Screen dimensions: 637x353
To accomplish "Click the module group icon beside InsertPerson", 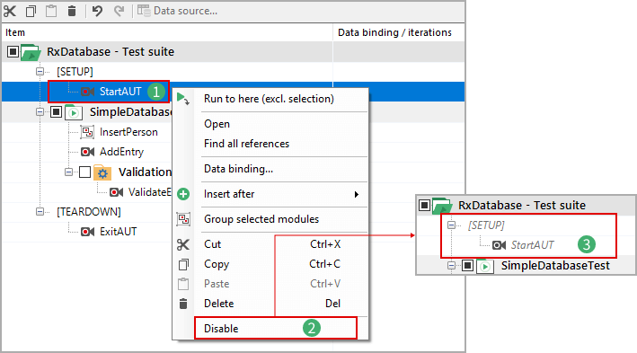I will point(87,132).
